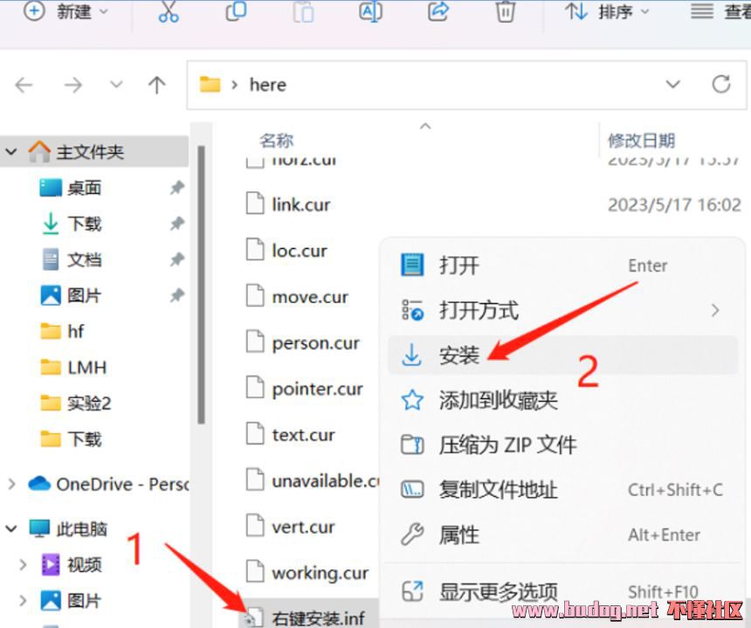Expand the address bar history dropdown
751x628 pixels.
pyautogui.click(x=673, y=85)
